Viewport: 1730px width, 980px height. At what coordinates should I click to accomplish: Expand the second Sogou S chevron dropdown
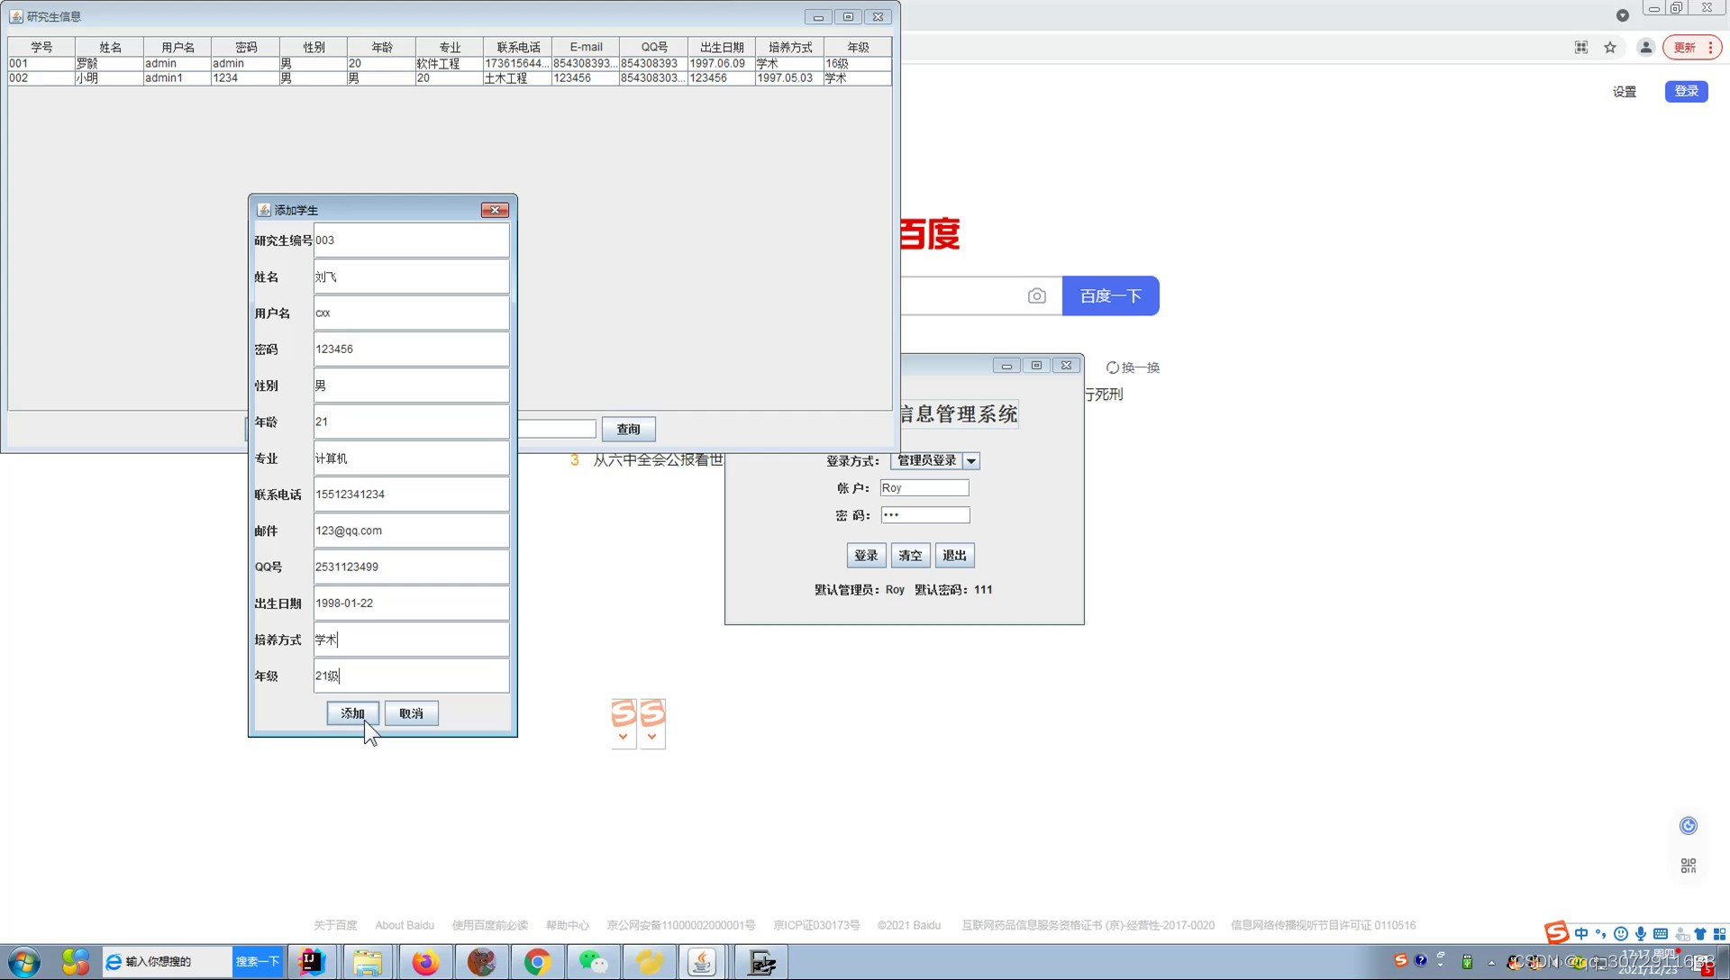pyautogui.click(x=651, y=737)
